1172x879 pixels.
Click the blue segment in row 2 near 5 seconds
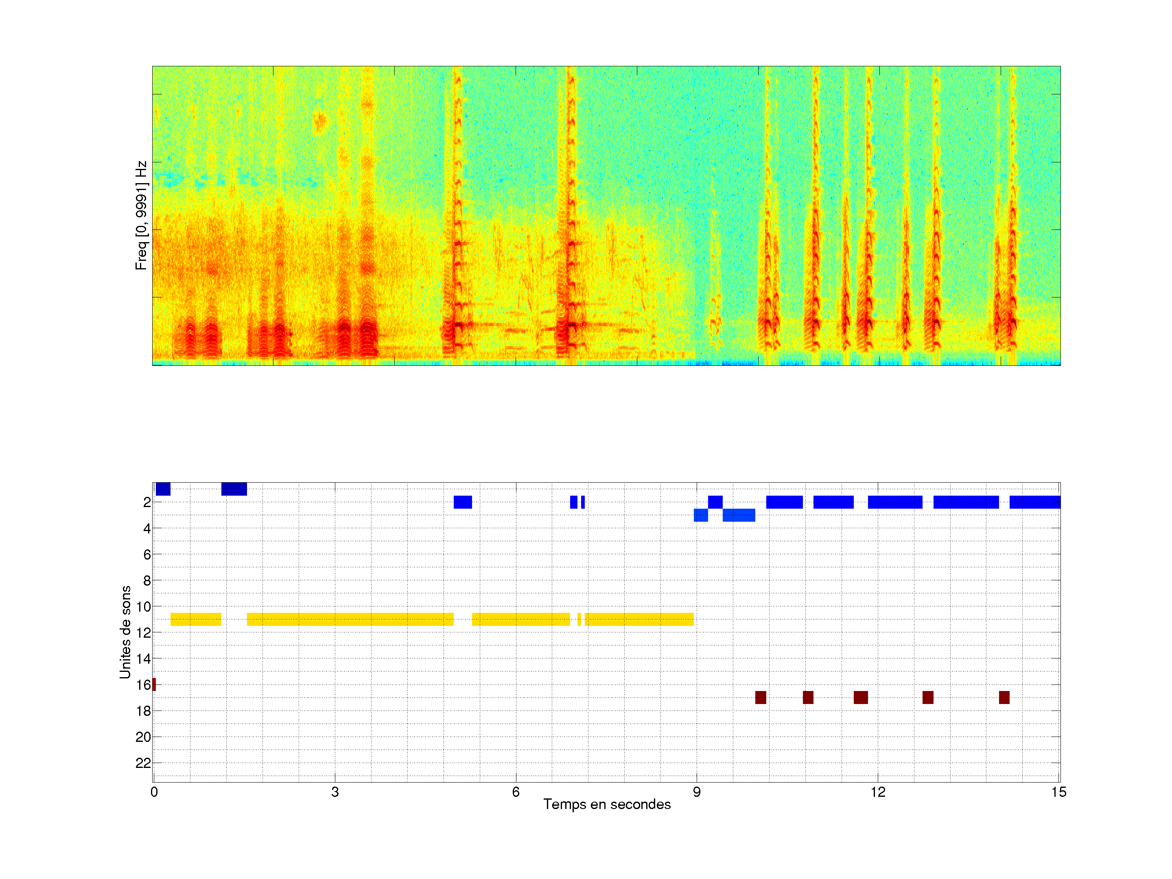[x=463, y=502]
